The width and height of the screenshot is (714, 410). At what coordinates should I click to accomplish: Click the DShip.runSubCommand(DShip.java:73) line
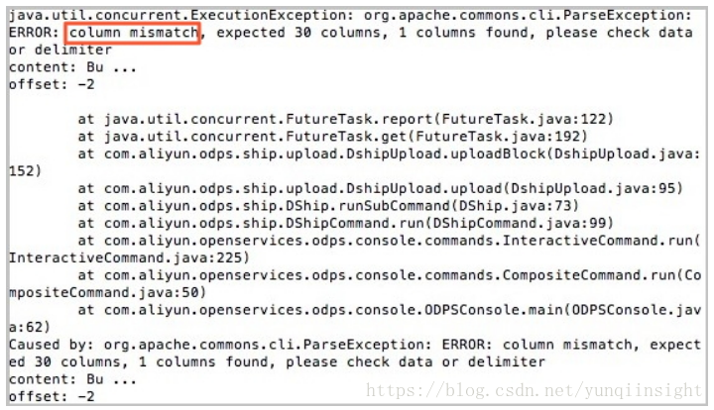point(328,205)
